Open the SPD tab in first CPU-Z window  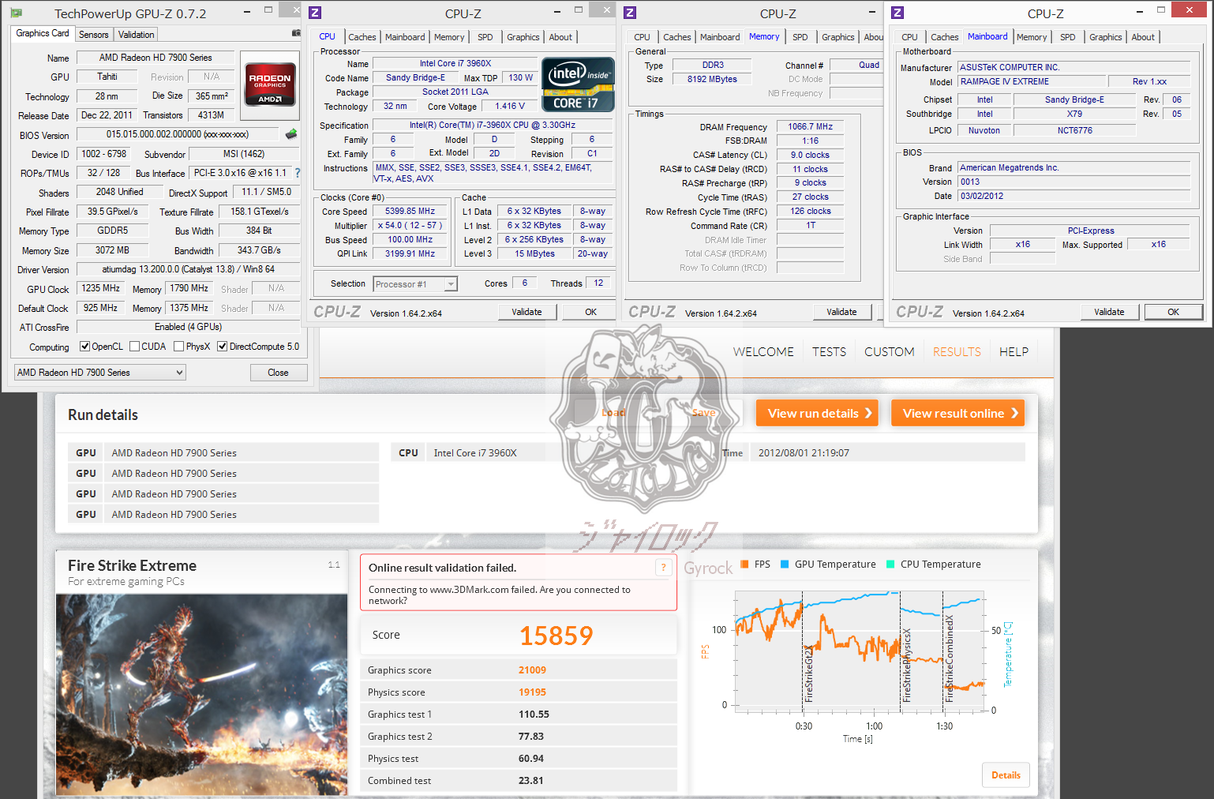[485, 37]
